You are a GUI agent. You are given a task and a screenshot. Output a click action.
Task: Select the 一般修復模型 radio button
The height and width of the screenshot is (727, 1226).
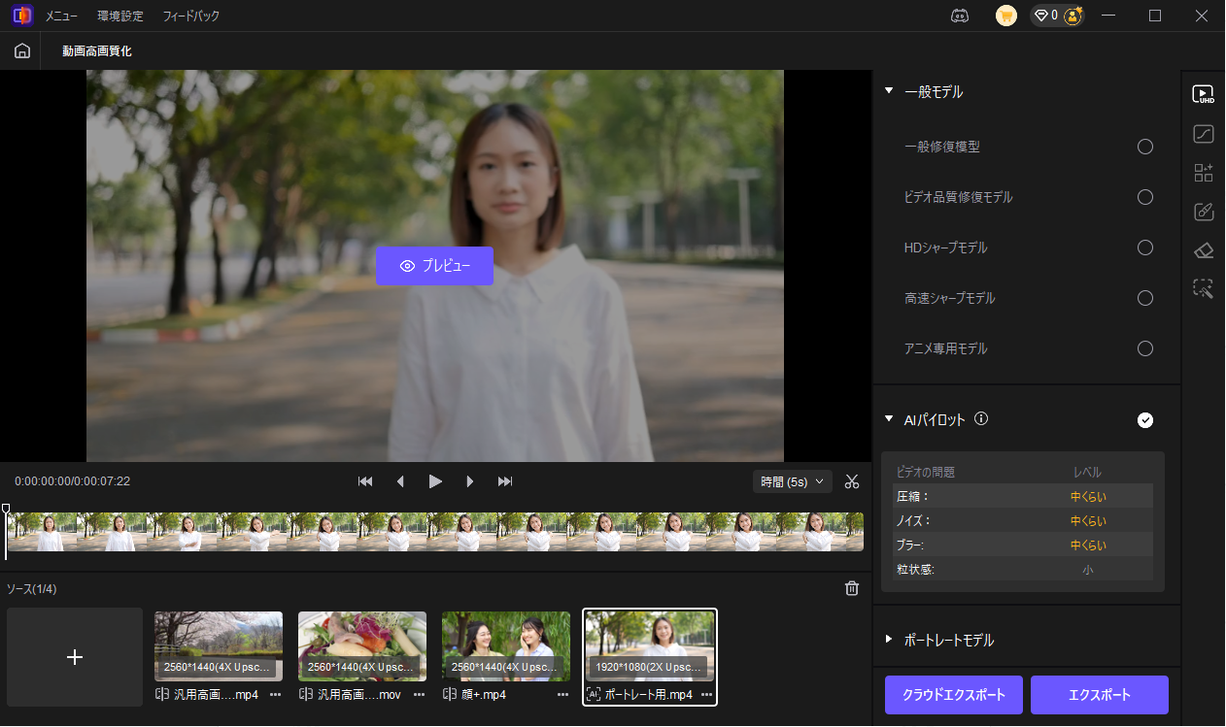click(1145, 147)
